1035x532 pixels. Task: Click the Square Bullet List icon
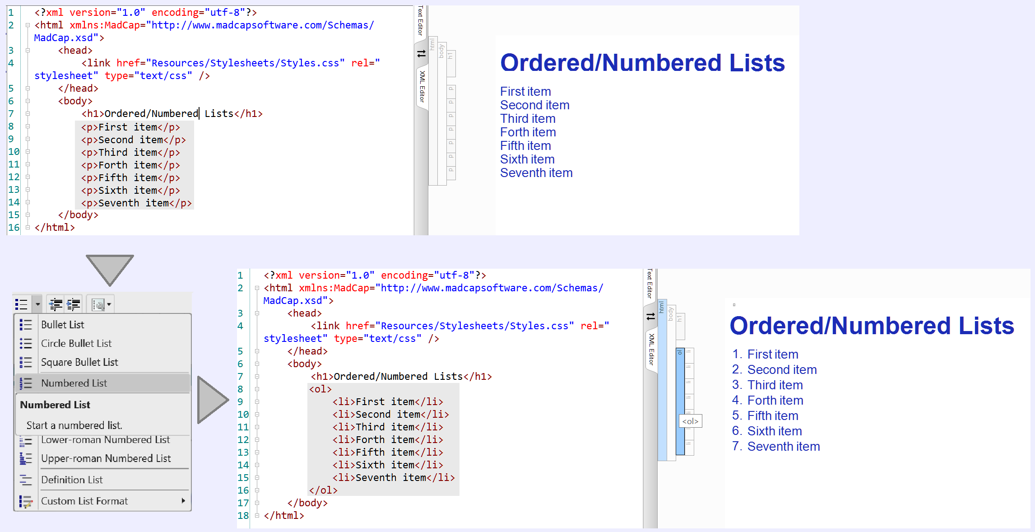tap(26, 362)
